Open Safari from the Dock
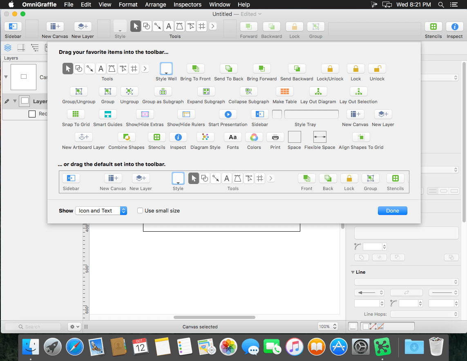467x361 pixels. pyautogui.click(x=74, y=347)
